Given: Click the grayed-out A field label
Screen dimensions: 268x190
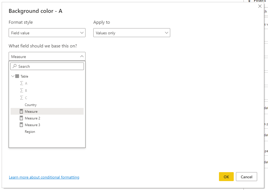Looking at the screenshot, I should coord(26,83).
